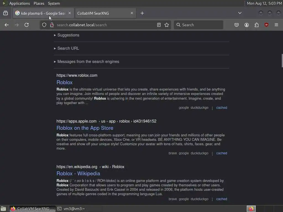Open the System menu

(x=54, y=3)
